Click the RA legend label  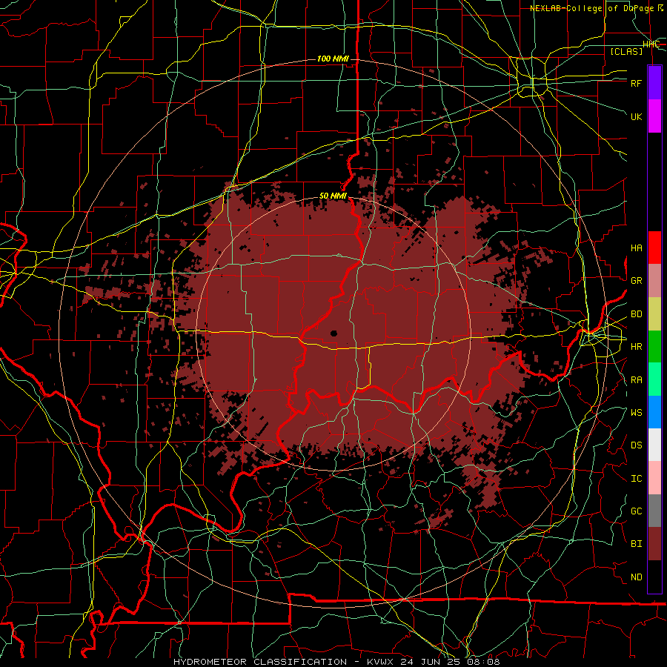tap(637, 380)
